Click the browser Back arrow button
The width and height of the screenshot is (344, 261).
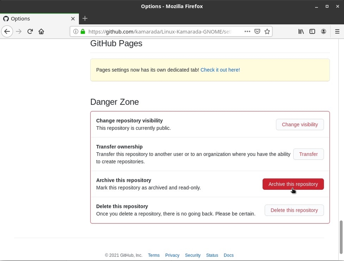[x=7, y=32]
